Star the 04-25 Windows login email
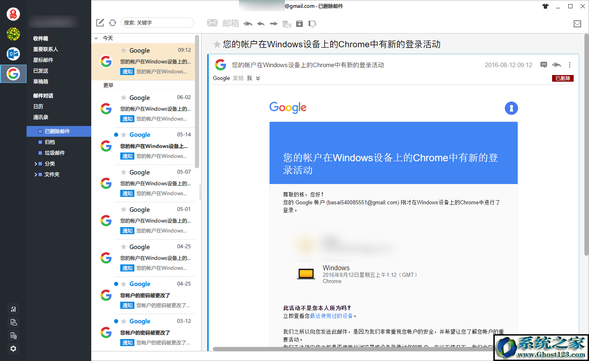Screen dimensions: 589x361 (x=124, y=247)
